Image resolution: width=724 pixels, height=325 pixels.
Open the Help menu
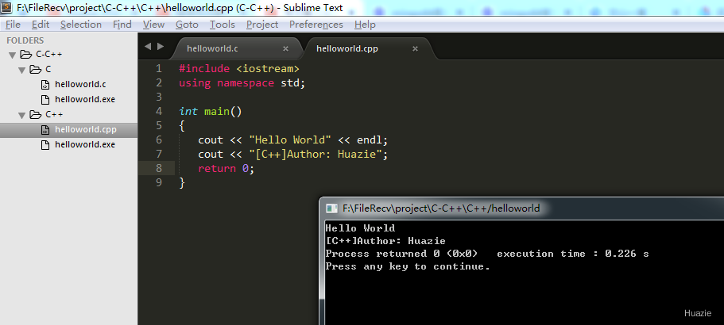pyautogui.click(x=365, y=25)
